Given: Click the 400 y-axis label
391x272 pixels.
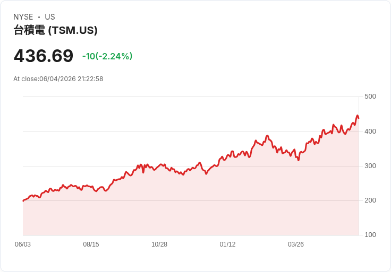Looking at the screenshot, I should pyautogui.click(x=370, y=131).
